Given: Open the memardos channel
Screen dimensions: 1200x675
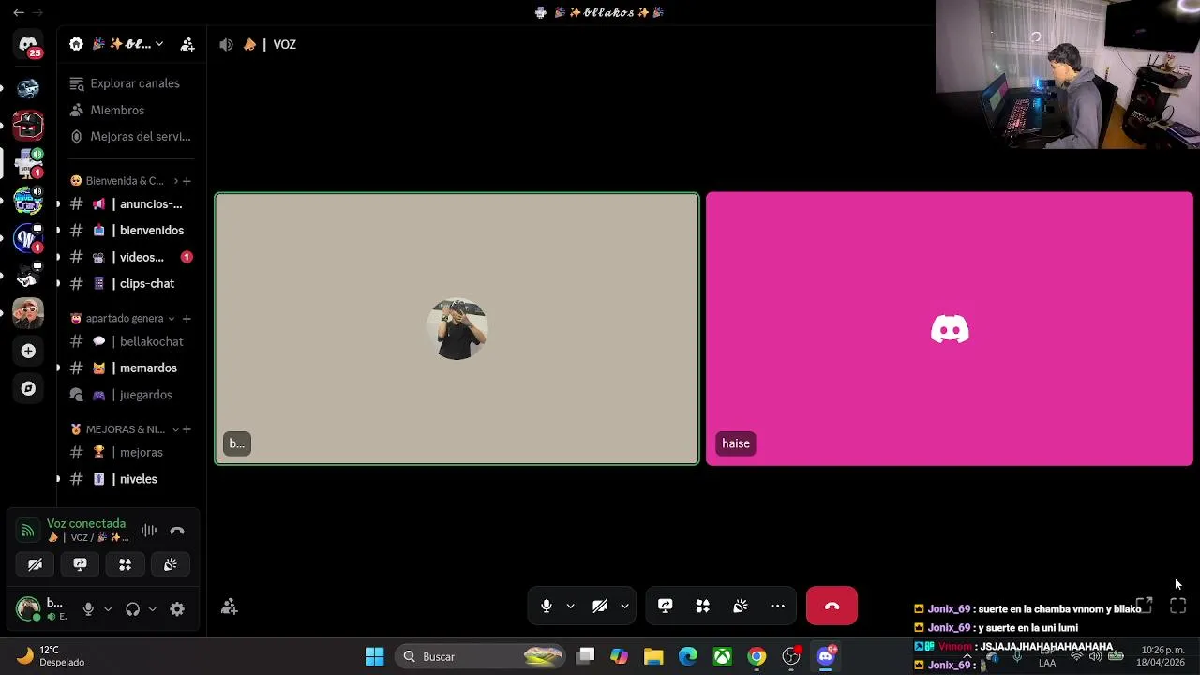Looking at the screenshot, I should (130, 367).
